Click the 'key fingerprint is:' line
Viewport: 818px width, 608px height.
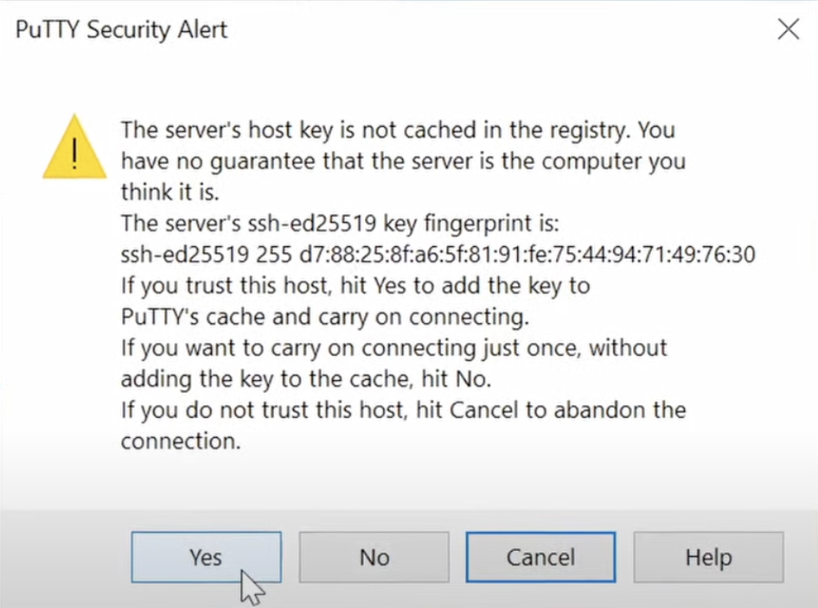point(340,224)
